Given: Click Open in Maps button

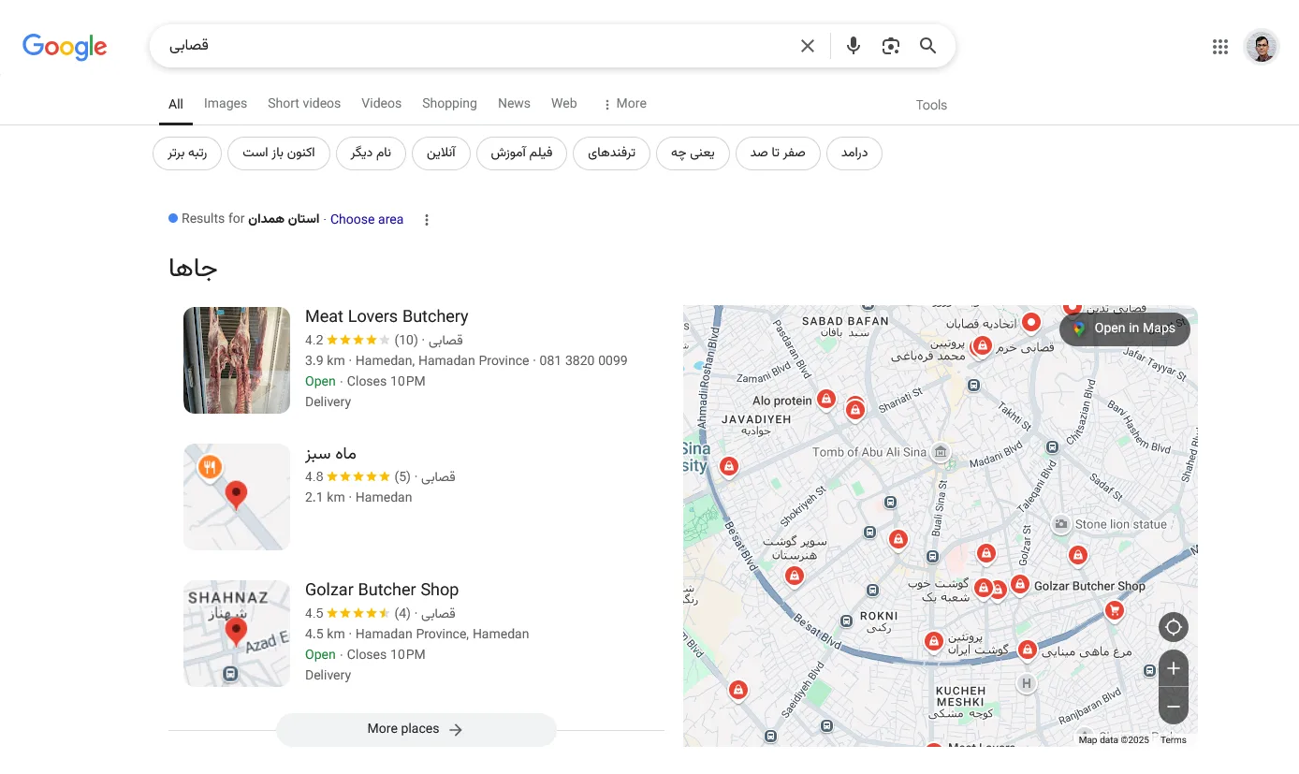Looking at the screenshot, I should pyautogui.click(x=1125, y=329).
